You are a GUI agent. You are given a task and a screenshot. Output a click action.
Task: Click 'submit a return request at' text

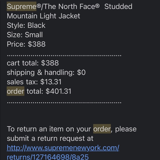coord(50,138)
